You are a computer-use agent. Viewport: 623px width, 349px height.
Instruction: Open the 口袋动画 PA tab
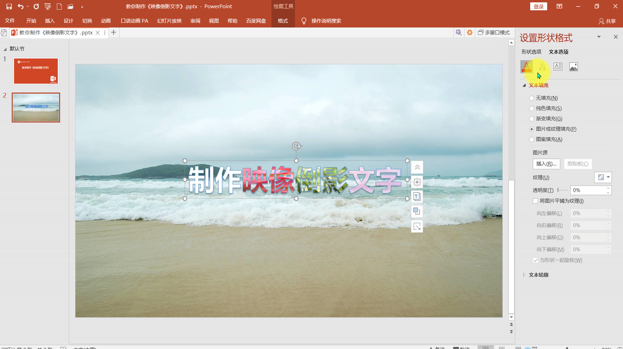(x=135, y=21)
